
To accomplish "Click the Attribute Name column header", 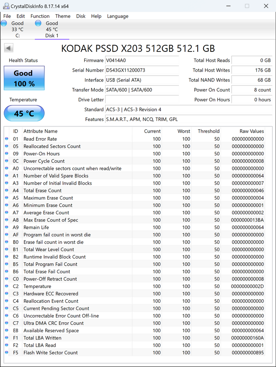I will [41, 131].
